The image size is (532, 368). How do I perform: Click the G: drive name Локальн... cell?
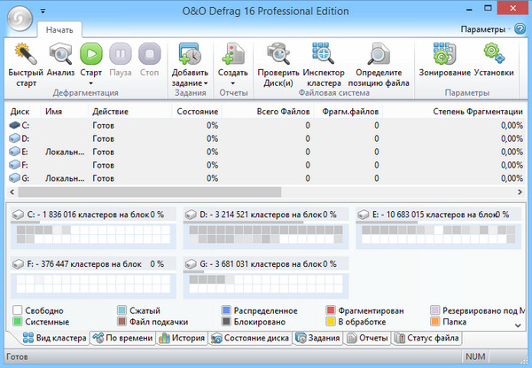(x=65, y=178)
